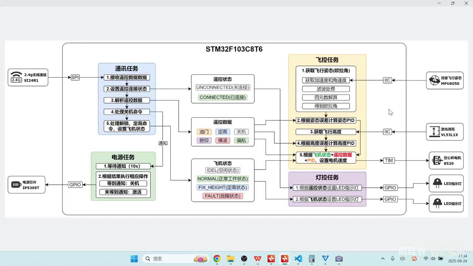Image resolution: width=473 pixels, height=266 pixels.
Task: Click the green 偏航 data box
Action: point(241,140)
